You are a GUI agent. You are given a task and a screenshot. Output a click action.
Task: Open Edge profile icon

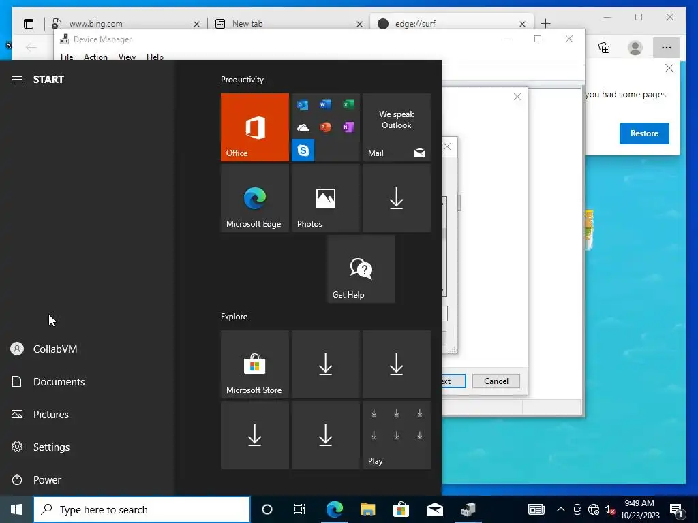[635, 48]
